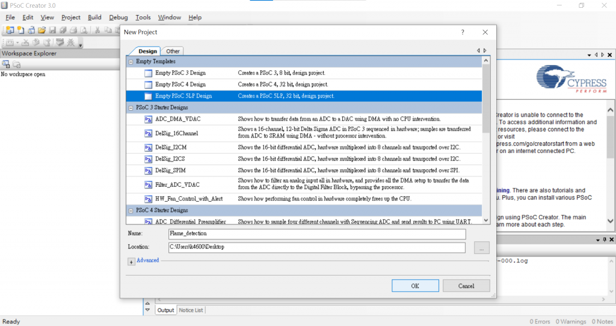Click the Print toolbar icon
This screenshot has height=326, width=616.
pyautogui.click(x=73, y=30)
